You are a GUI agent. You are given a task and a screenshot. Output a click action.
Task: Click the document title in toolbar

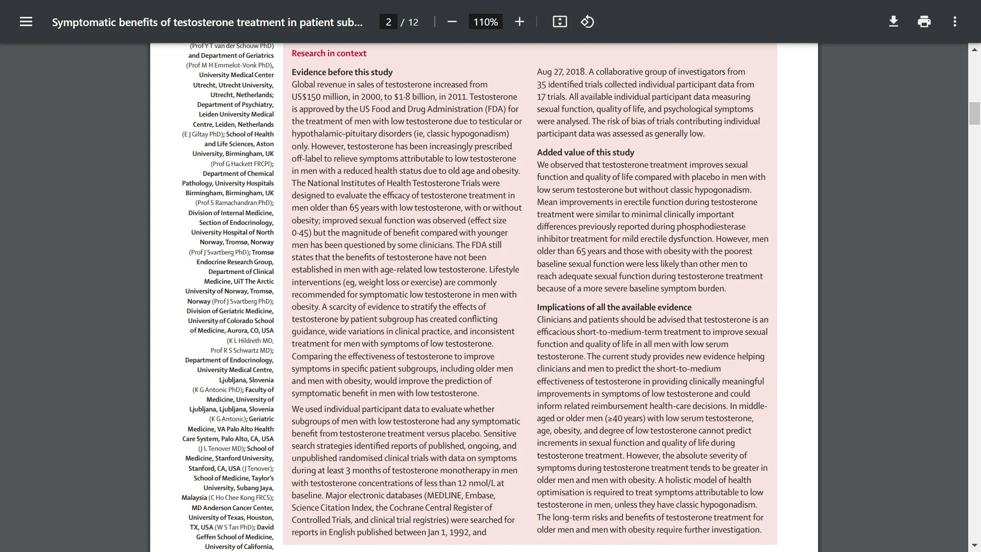[x=207, y=22]
